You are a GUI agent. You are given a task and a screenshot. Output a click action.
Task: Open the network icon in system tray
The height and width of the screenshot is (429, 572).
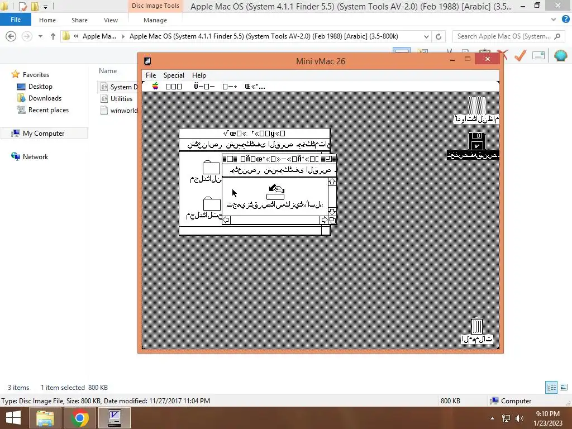click(506, 418)
